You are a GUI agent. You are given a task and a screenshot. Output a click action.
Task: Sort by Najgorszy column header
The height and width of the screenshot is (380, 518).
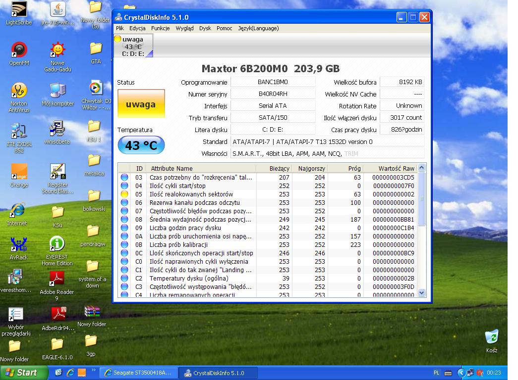310,169
